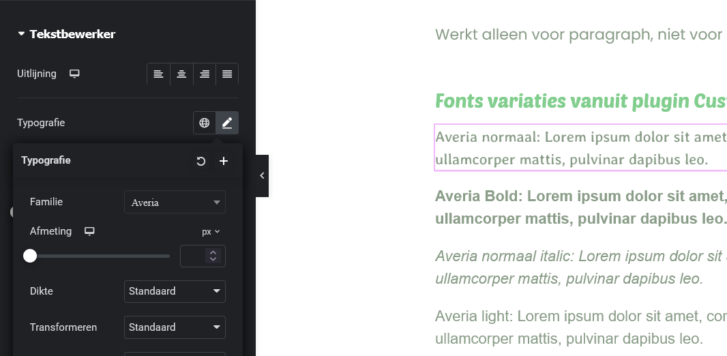Collapse the Tekstbewerker section arrow
This screenshot has height=356, width=727.
pos(21,34)
